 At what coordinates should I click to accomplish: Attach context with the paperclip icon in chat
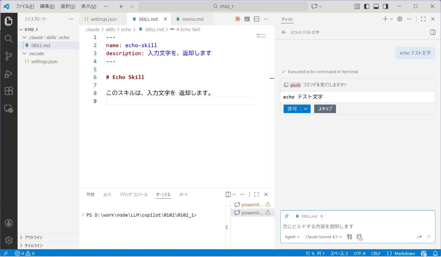click(286, 216)
